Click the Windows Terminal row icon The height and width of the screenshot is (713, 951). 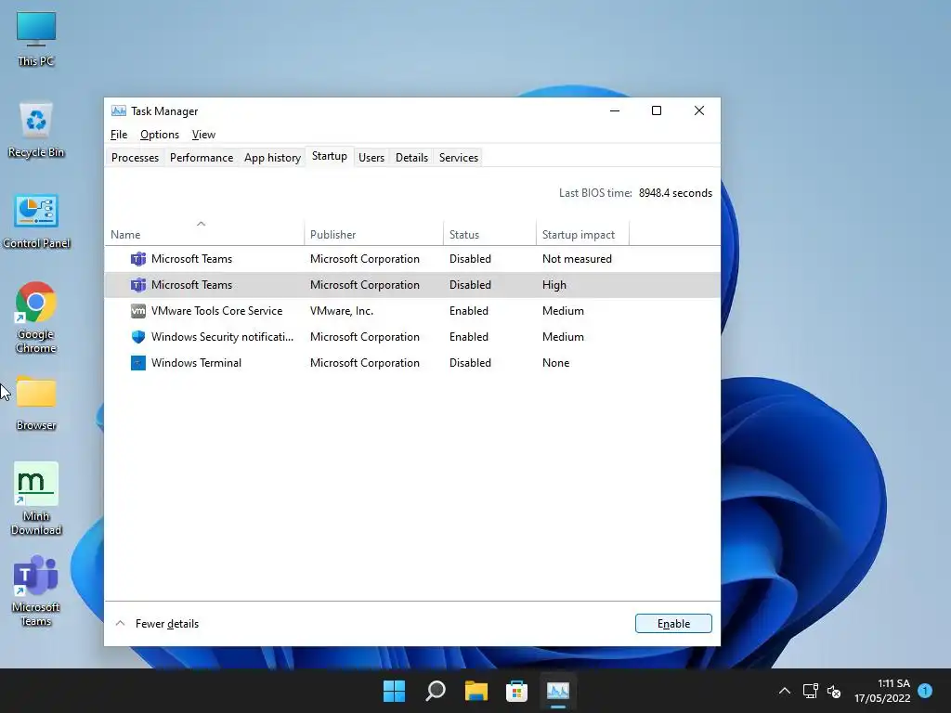click(x=138, y=363)
